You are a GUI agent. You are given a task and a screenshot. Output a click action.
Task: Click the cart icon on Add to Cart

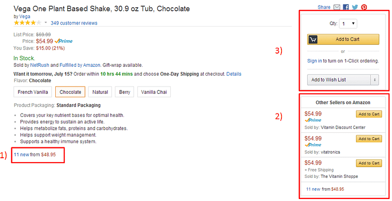tap(313, 39)
